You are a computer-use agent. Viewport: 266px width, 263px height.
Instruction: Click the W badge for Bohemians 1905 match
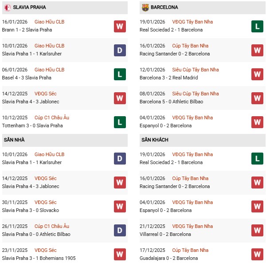(120, 255)
